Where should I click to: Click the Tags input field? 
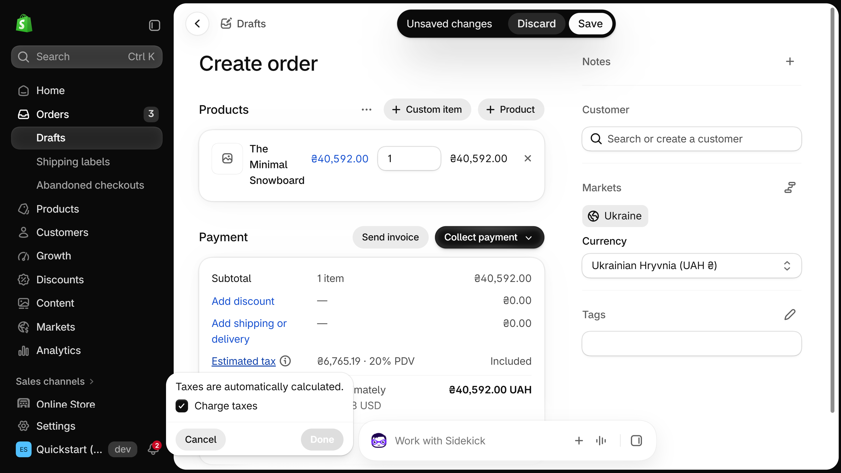click(x=692, y=344)
